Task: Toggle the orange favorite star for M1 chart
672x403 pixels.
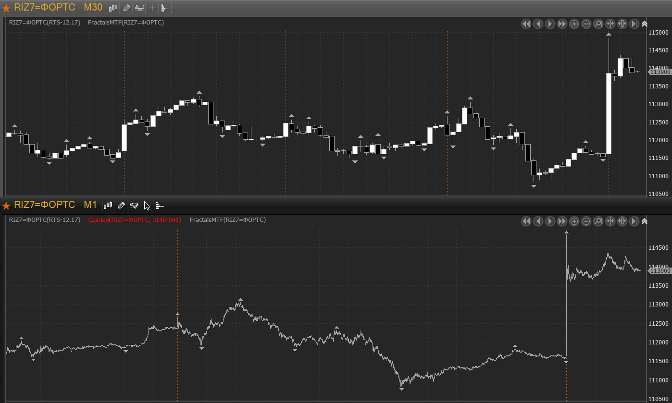Action: click(6, 206)
